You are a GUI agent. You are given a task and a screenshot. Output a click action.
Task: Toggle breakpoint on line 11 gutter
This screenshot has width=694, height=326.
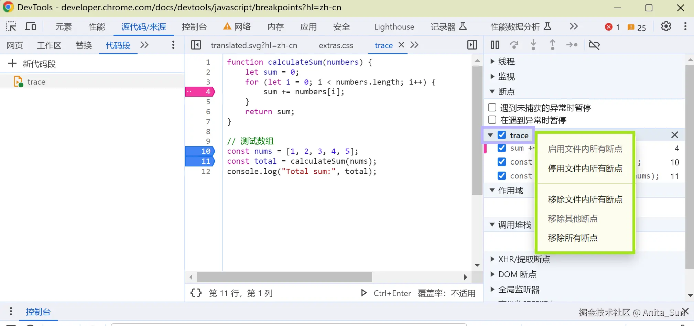tap(200, 161)
